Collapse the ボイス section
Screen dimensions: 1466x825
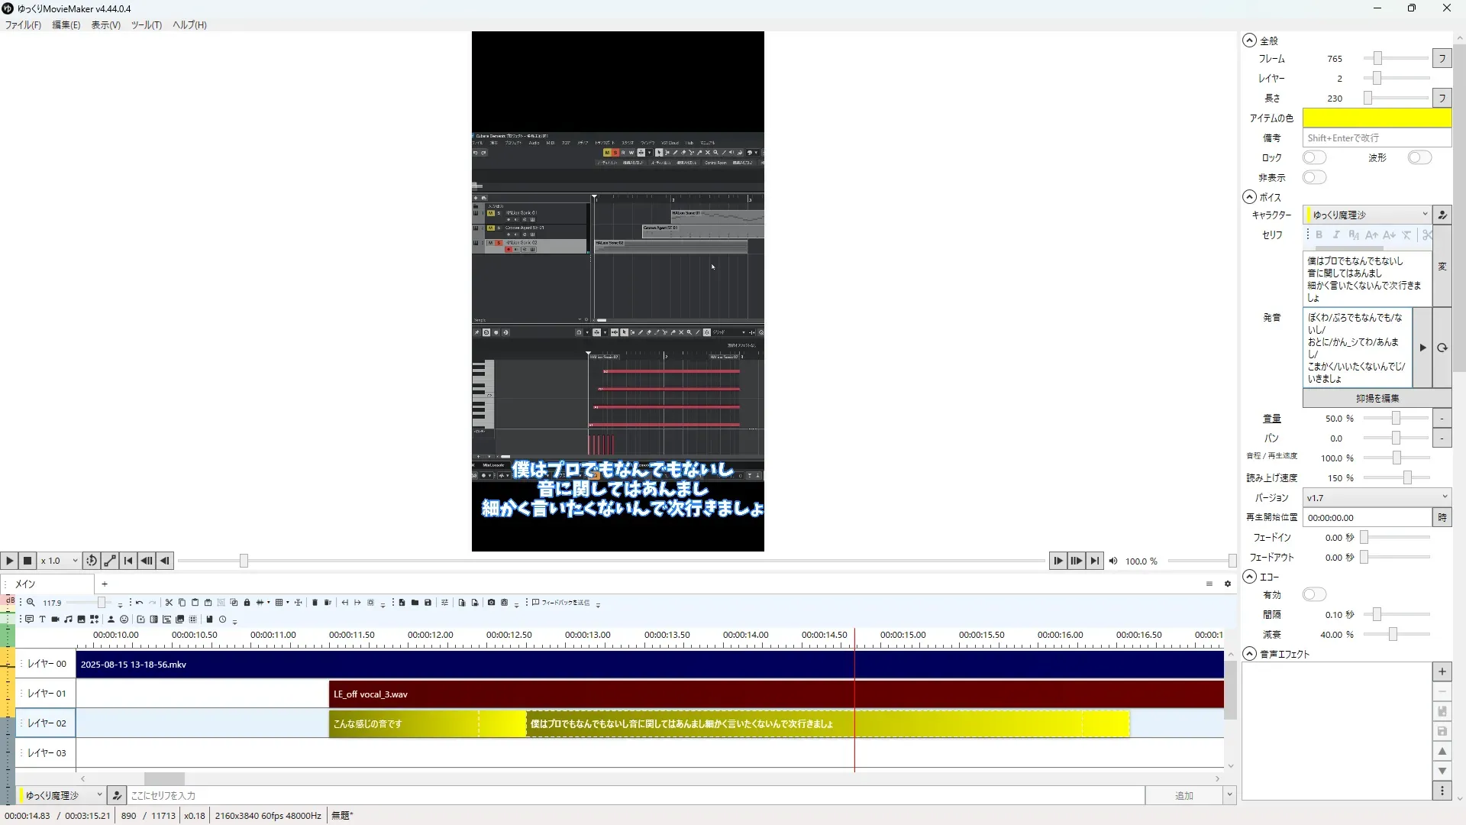click(1249, 197)
